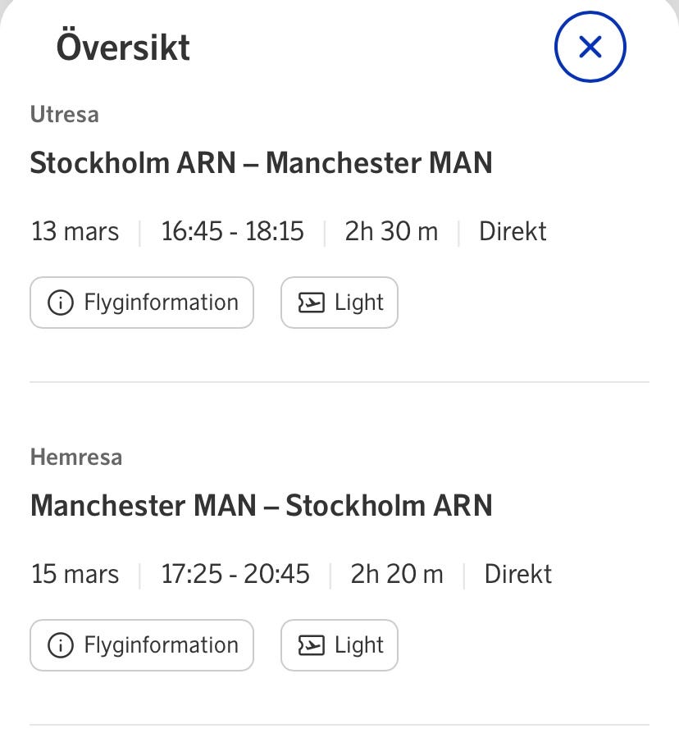Open Flyginformation for the Stockholm–Manchester flight
This screenshot has width=679, height=742.
(142, 303)
